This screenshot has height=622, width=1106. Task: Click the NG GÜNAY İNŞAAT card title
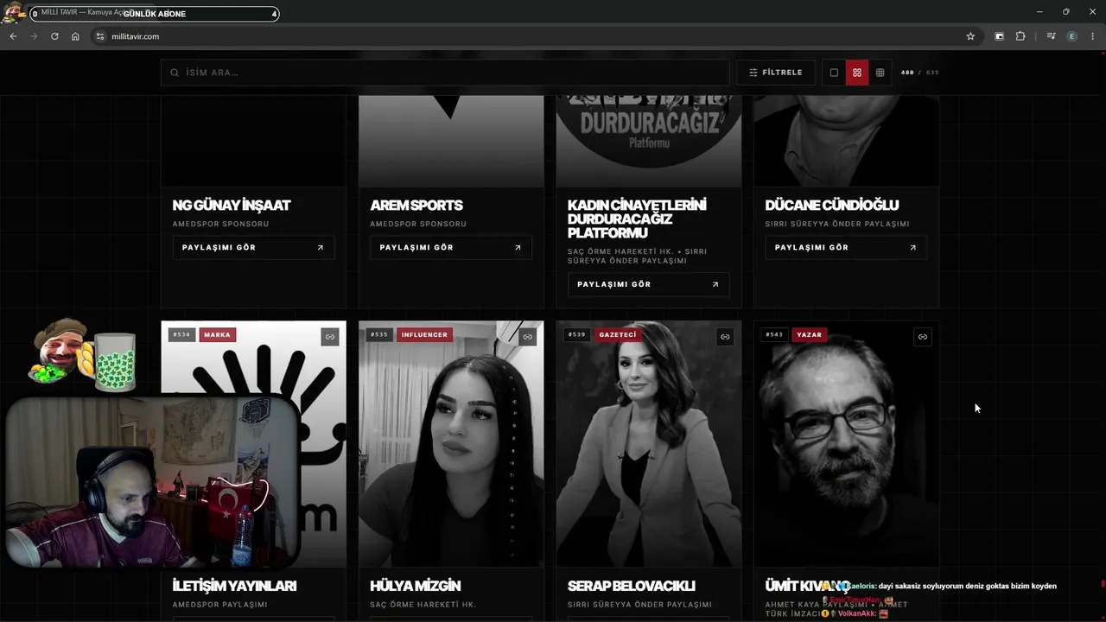[x=232, y=206]
